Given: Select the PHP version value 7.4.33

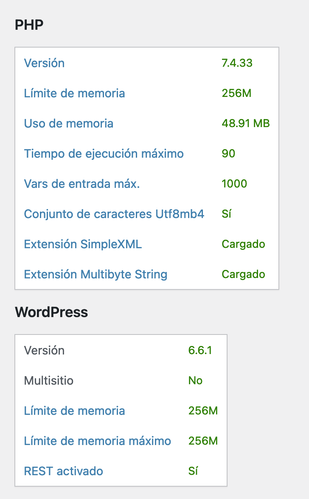Looking at the screenshot, I should (237, 63).
